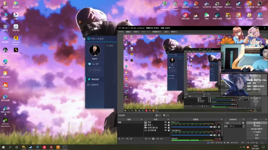The width and height of the screenshot is (268, 150).
Task: Open the Microsoft Edge desktop shortcut
Action: 5,64
